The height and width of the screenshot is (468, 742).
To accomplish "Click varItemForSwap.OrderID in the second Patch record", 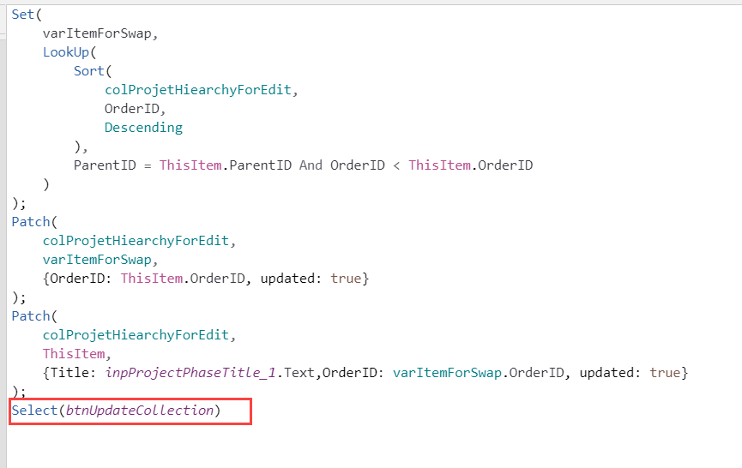I will pos(495,373).
